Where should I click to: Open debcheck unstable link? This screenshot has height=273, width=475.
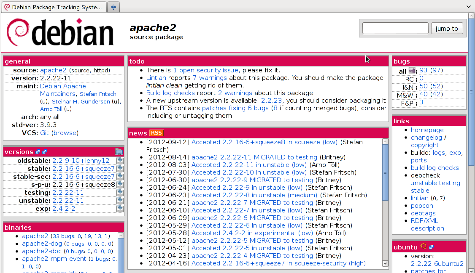pos(423,183)
